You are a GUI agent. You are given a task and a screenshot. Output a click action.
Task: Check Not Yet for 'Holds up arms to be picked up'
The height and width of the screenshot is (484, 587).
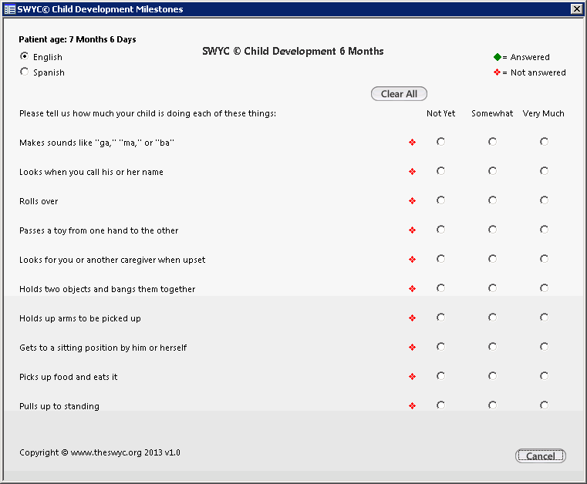tap(440, 318)
